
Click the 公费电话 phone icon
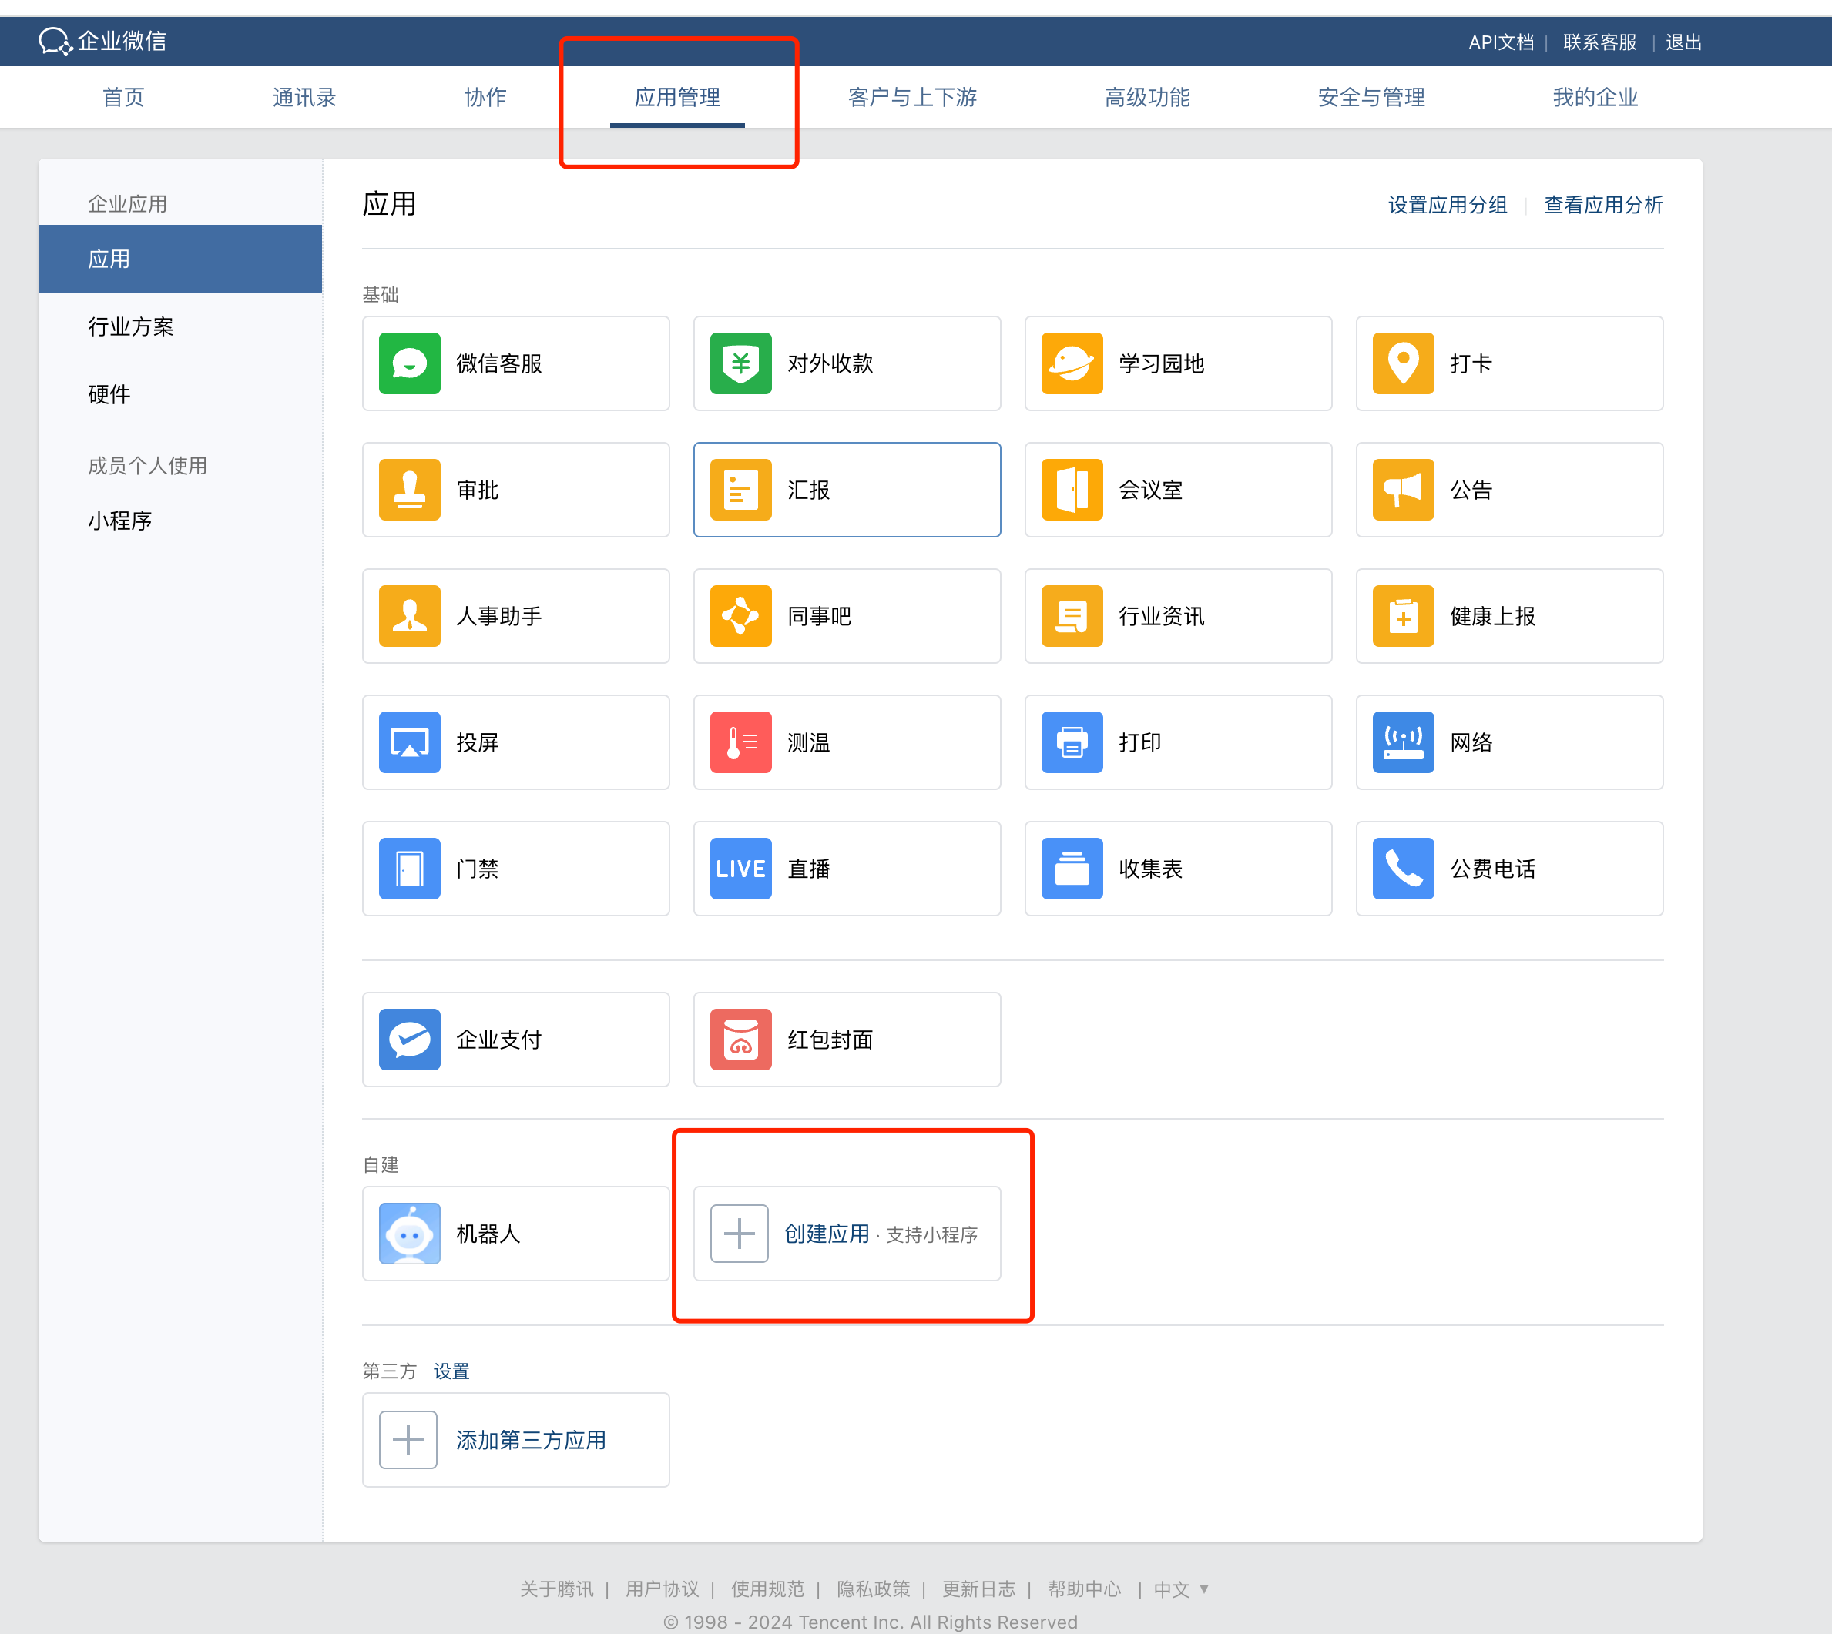point(1404,869)
